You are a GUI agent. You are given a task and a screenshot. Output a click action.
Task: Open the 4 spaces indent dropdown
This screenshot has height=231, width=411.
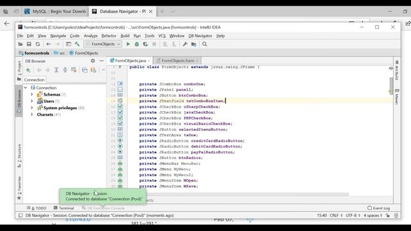tap(372, 216)
